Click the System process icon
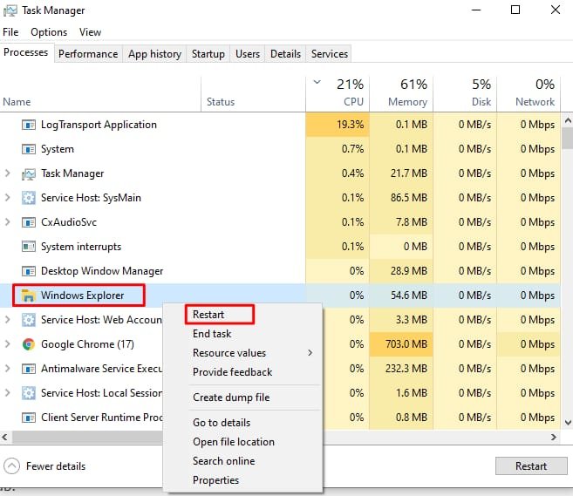The width and height of the screenshot is (573, 496). click(29, 149)
